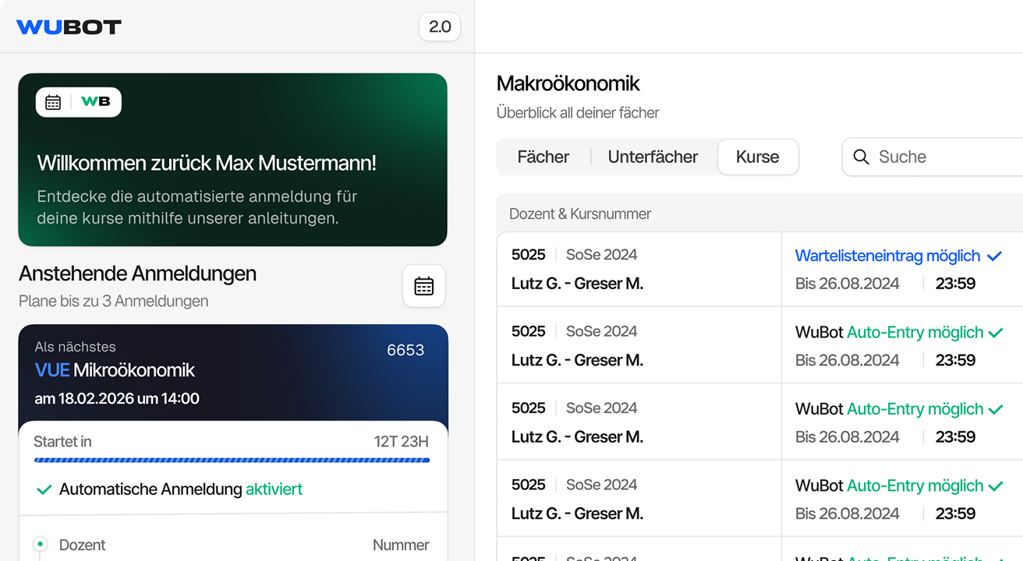Click the timeline circle icon beside Dozent
The height and width of the screenshot is (561, 1023).
41,545
